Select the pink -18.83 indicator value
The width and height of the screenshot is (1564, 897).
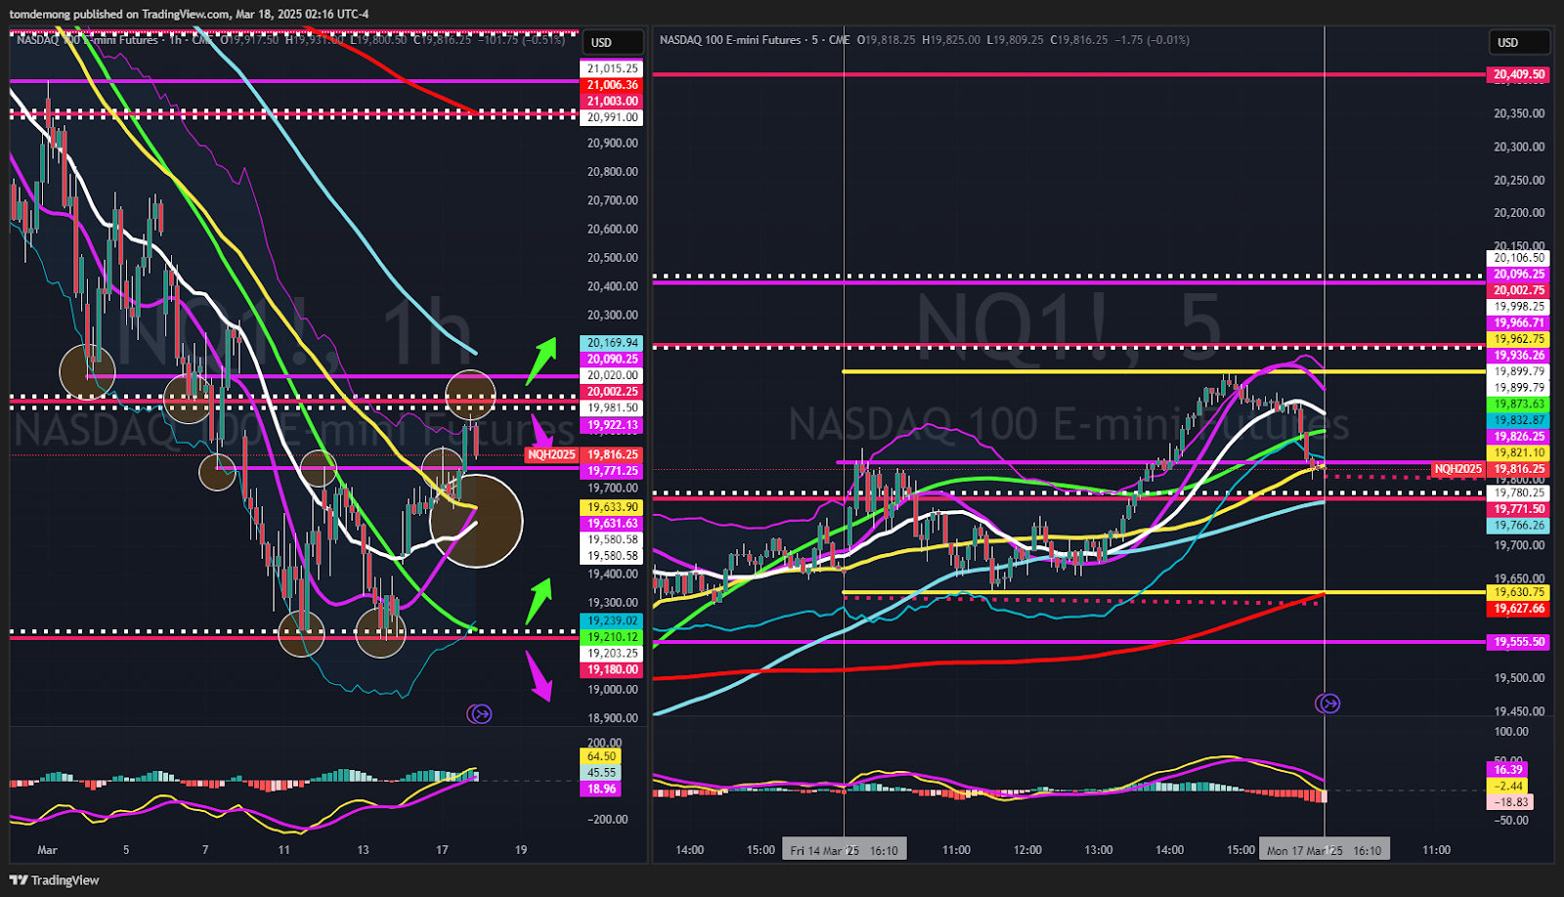(x=1510, y=802)
